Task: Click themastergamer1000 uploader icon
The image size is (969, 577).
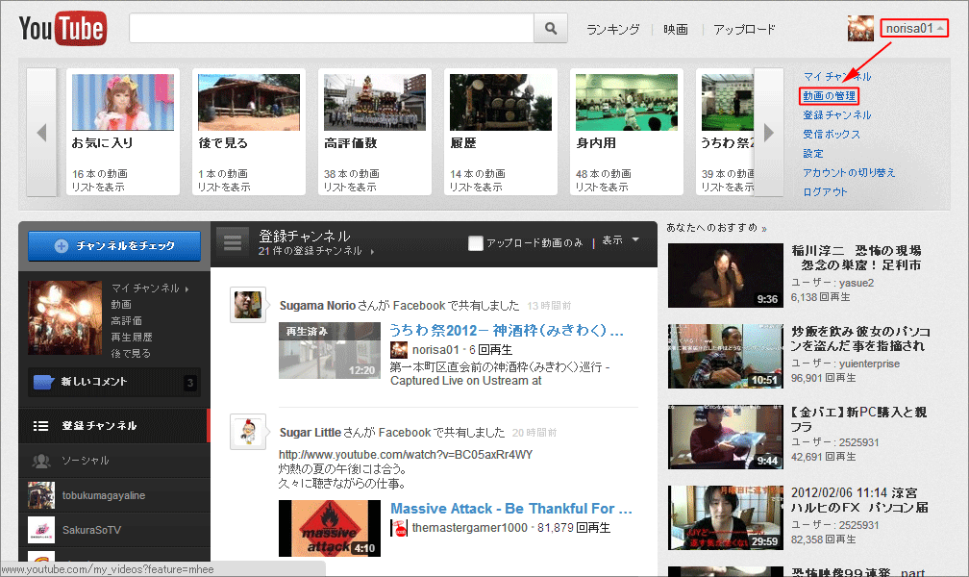Action: click(x=399, y=528)
